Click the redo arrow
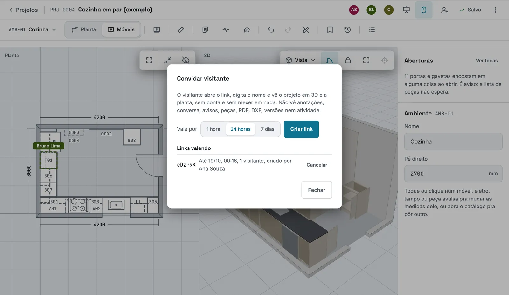 pyautogui.click(x=288, y=29)
